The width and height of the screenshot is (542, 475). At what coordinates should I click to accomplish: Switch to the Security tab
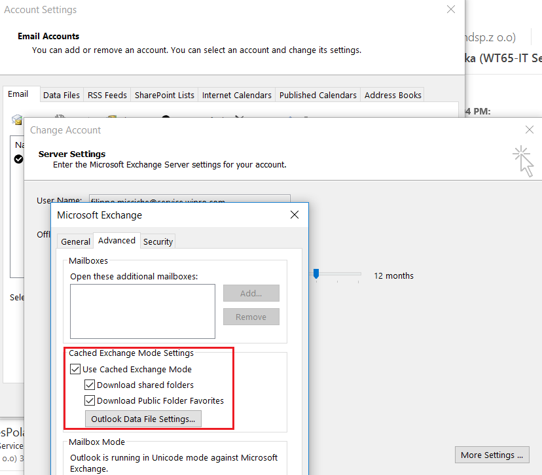(x=157, y=241)
